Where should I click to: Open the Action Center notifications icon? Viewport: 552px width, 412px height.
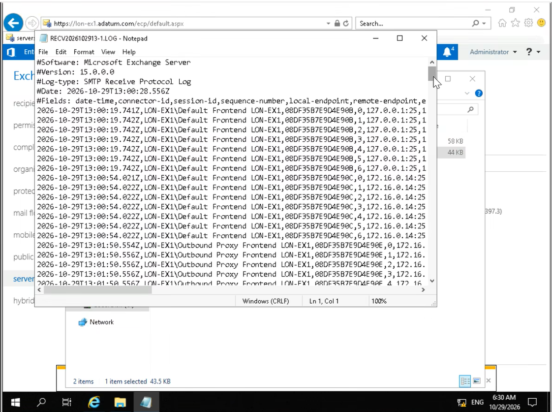tap(532, 402)
